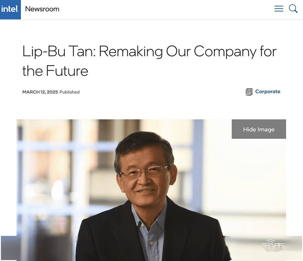Open the Newsroom home link
This screenshot has width=303, height=261.
pyautogui.click(x=42, y=9)
